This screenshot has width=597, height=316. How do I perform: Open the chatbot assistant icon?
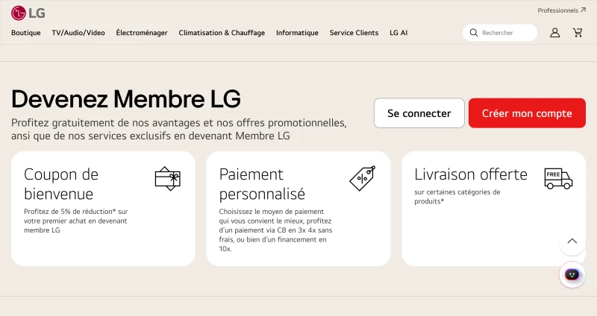(x=572, y=274)
